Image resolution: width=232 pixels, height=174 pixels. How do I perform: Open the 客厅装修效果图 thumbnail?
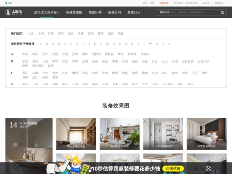tap(76, 133)
